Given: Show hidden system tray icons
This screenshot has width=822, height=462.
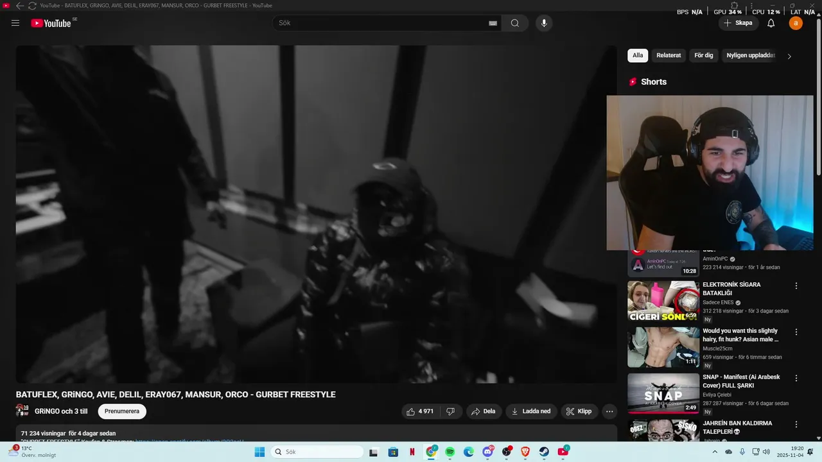Looking at the screenshot, I should (x=715, y=452).
